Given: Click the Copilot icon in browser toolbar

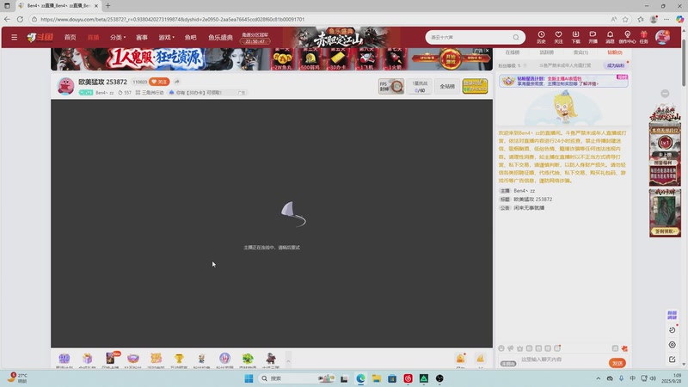Looking at the screenshot, I should tap(679, 19).
